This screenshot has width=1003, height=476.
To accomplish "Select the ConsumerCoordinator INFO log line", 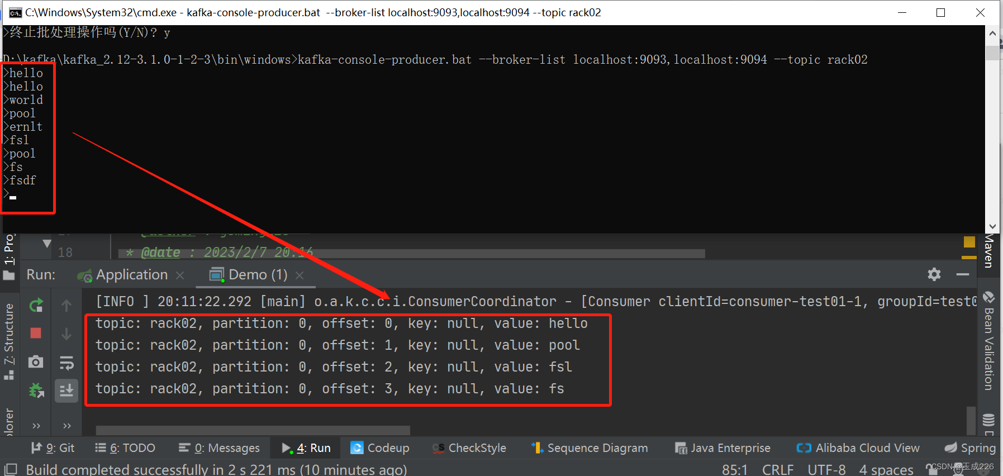I will [536, 302].
